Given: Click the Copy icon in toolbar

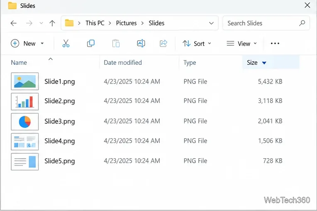Looking at the screenshot, I should [x=90, y=43].
